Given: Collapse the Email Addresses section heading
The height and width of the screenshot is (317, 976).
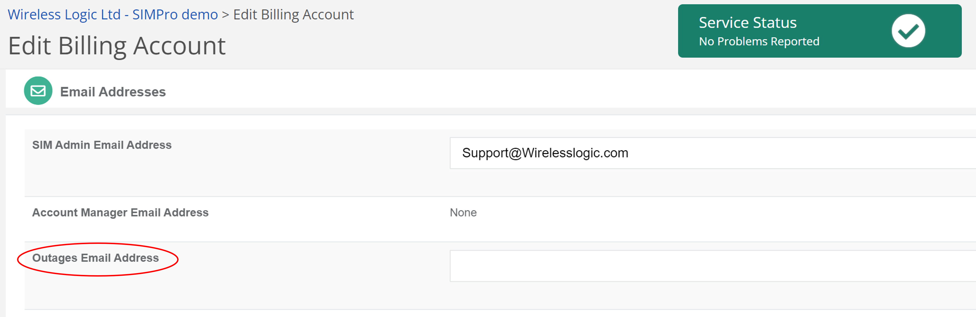Looking at the screenshot, I should pos(113,92).
